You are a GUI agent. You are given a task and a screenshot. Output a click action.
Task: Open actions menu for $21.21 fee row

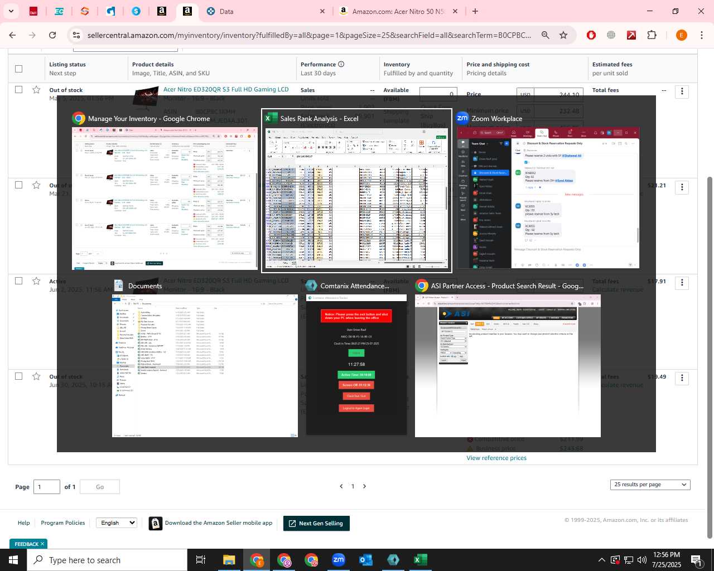tap(682, 187)
